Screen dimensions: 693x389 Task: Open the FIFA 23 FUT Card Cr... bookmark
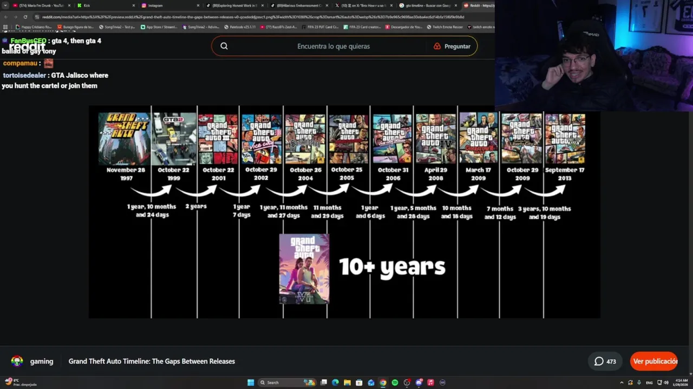(x=320, y=26)
